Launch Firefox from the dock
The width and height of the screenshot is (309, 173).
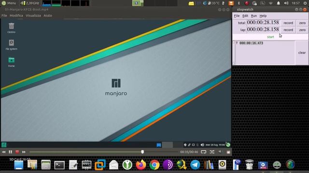click(x=140, y=165)
